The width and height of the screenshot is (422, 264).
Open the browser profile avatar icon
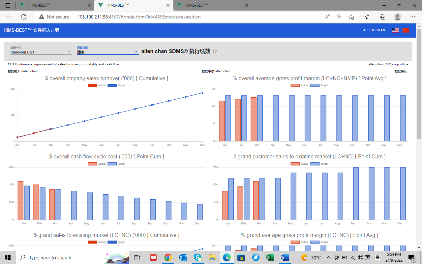pos(398,17)
